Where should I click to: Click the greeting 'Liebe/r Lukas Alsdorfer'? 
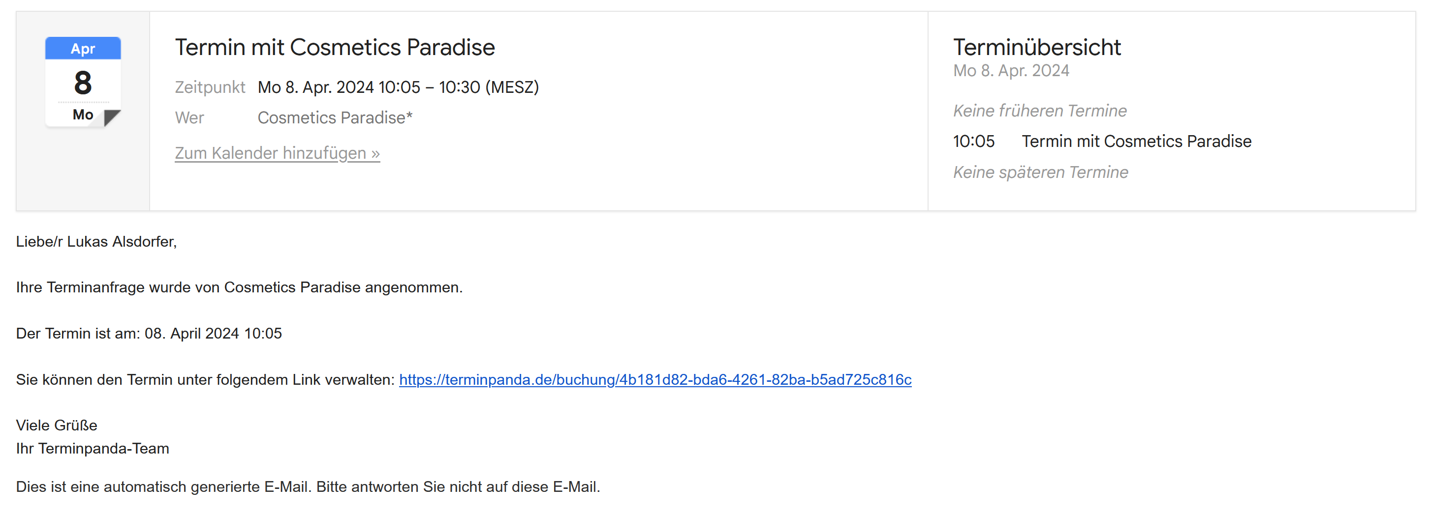[x=96, y=242]
